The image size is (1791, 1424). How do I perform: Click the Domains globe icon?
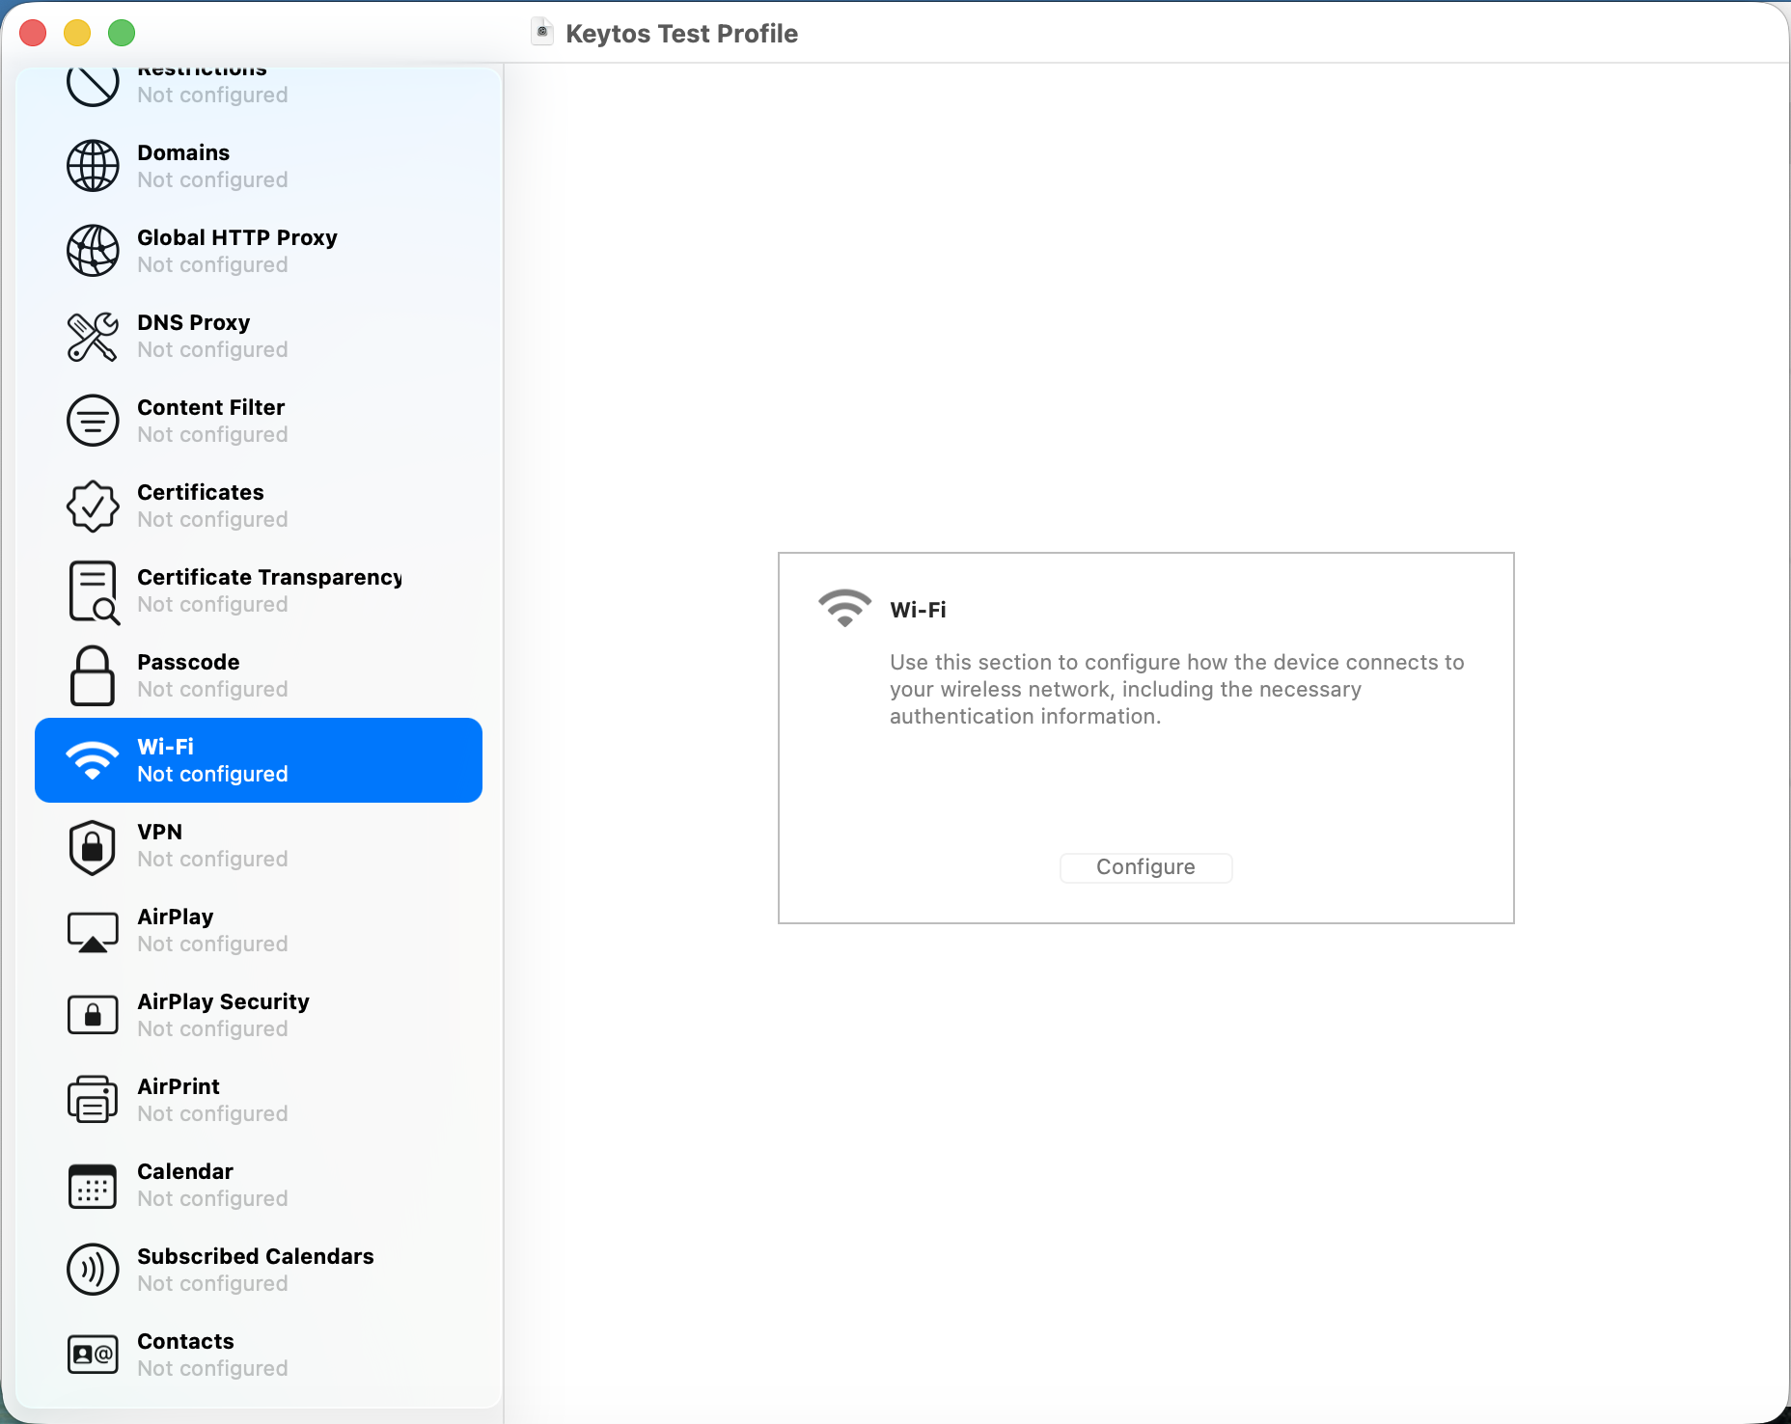93,166
